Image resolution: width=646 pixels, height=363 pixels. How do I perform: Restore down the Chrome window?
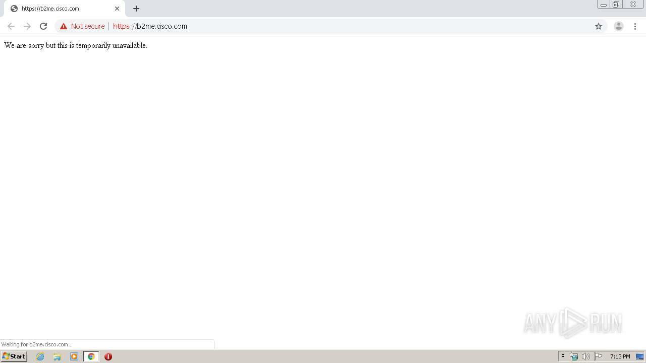click(x=616, y=5)
